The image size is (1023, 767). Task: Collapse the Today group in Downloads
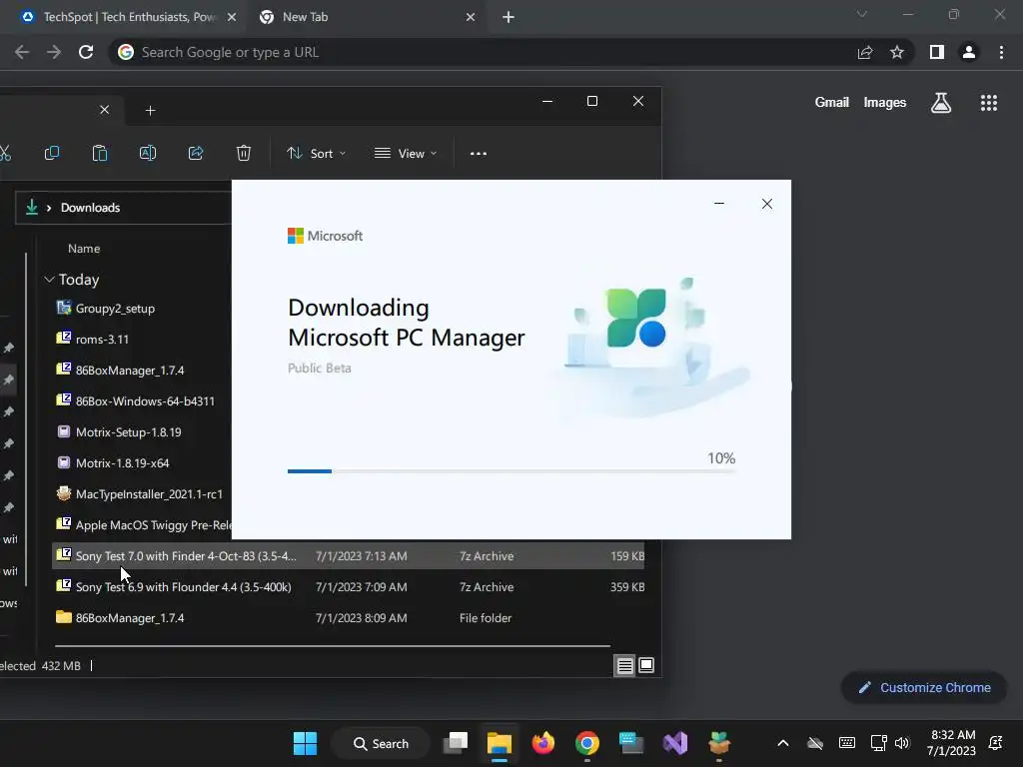[49, 280]
